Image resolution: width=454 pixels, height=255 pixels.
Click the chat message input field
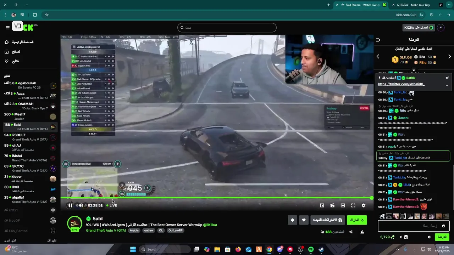pos(414,226)
